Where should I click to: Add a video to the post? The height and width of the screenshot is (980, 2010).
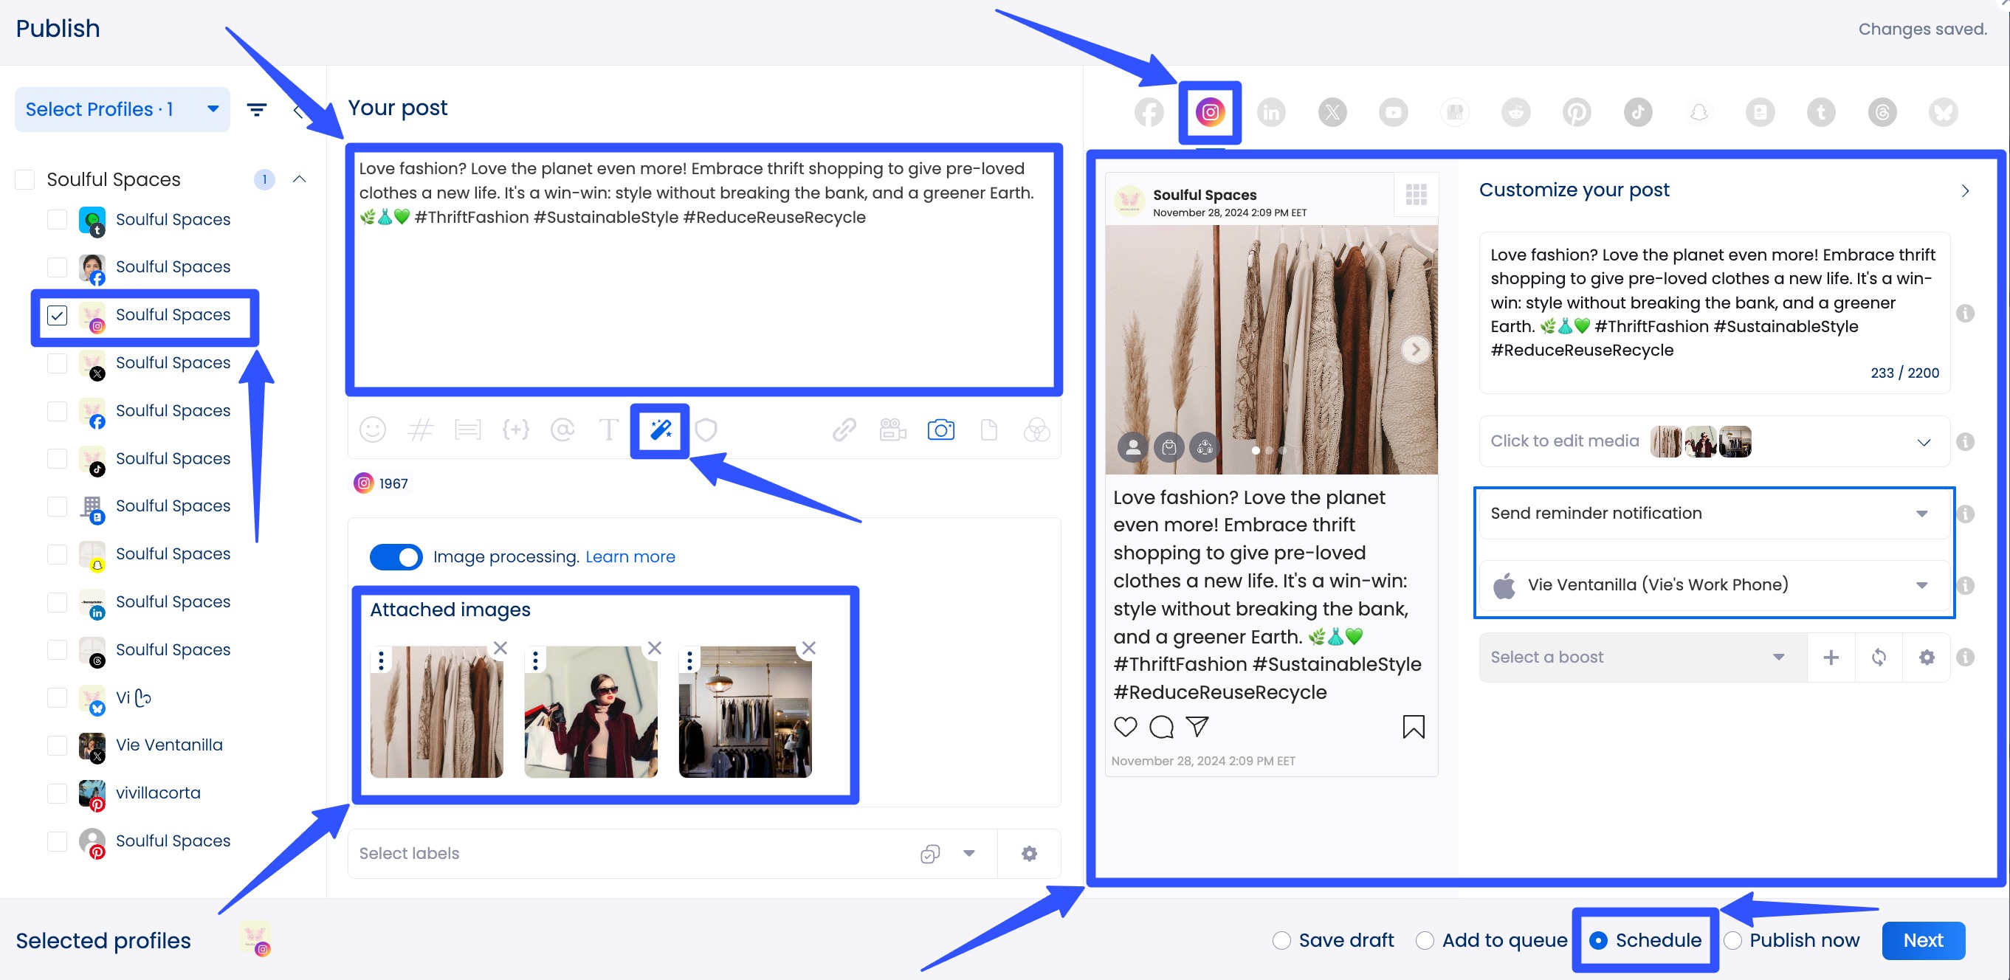tap(892, 429)
